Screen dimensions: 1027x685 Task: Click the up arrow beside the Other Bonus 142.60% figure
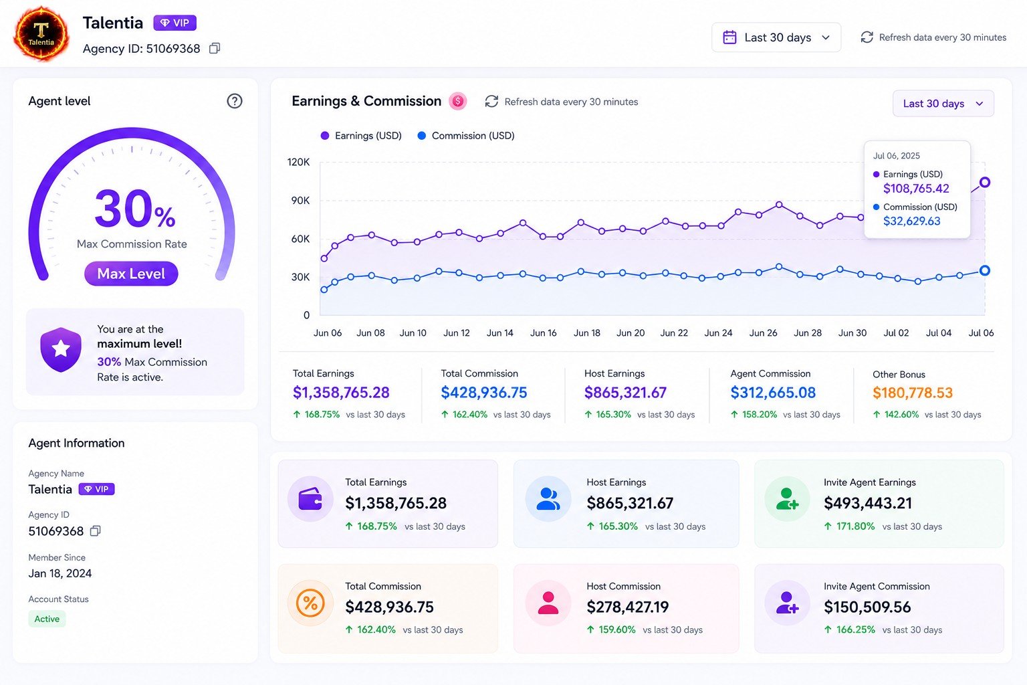877,415
